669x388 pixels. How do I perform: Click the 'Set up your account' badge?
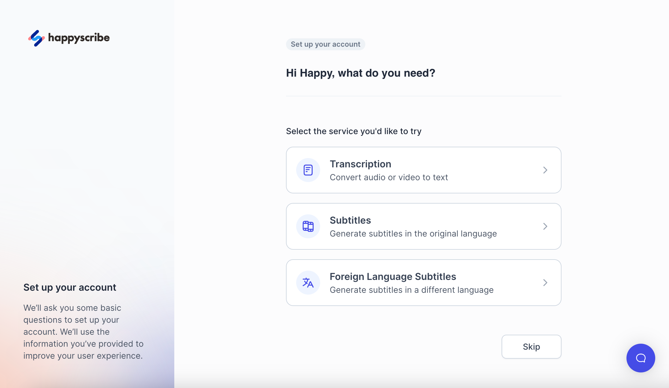pyautogui.click(x=325, y=44)
